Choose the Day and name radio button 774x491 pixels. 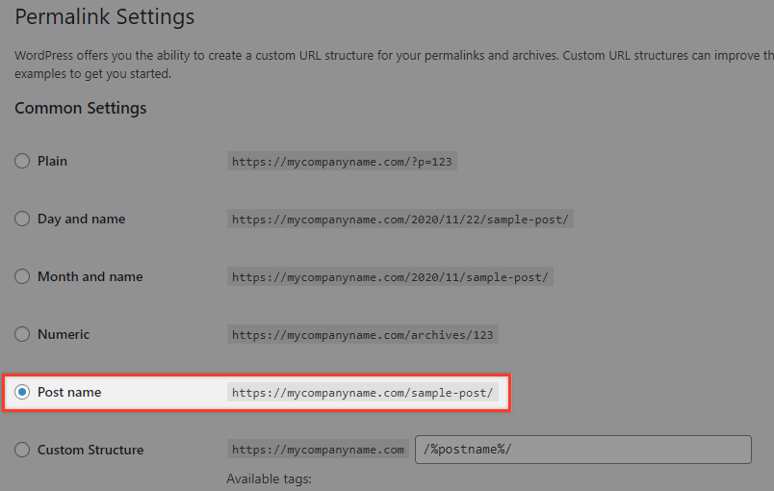[22, 219]
